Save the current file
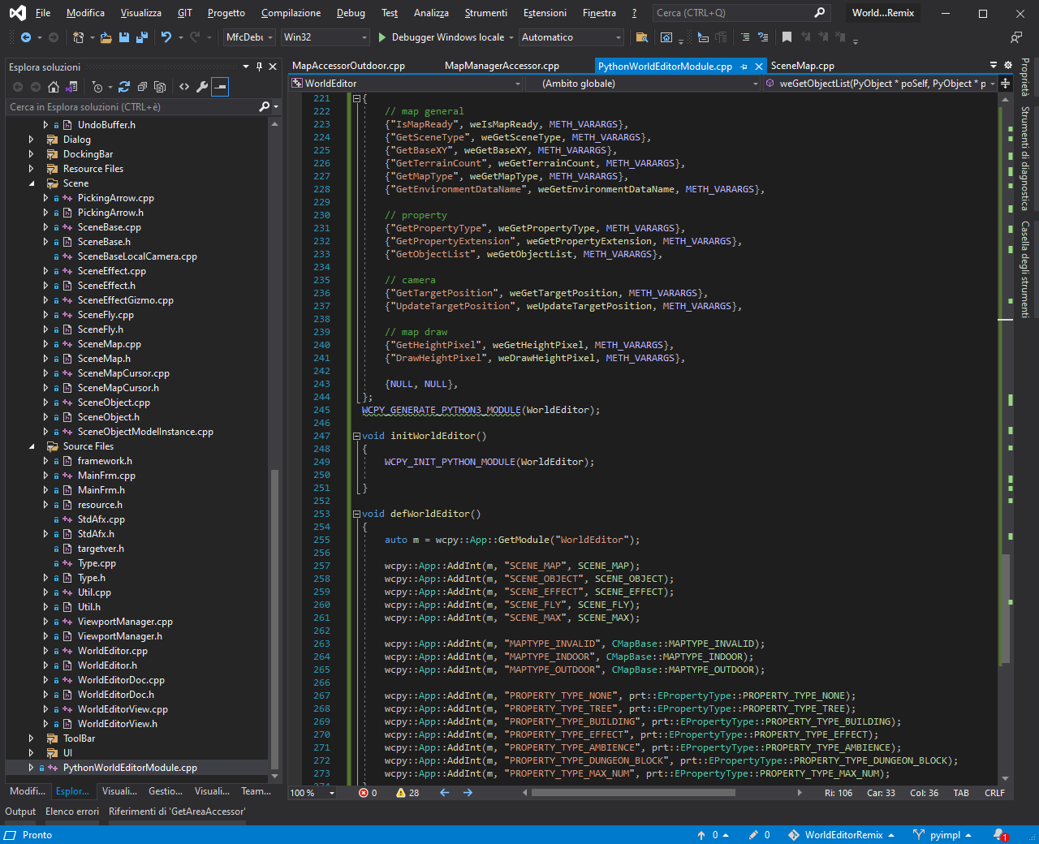 click(123, 37)
